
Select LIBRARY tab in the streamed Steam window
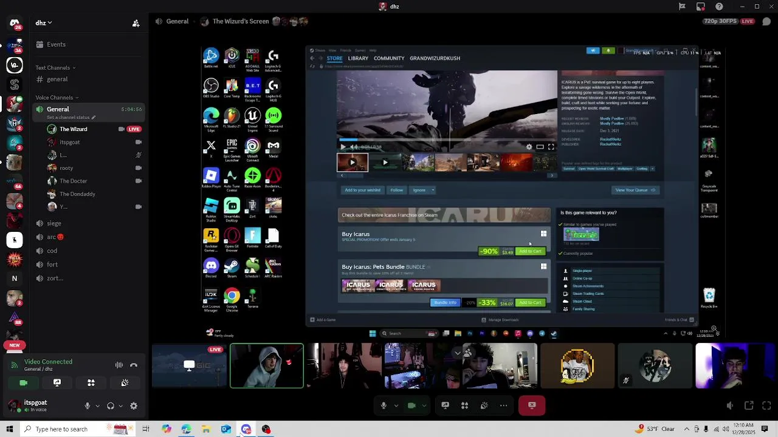pos(358,58)
